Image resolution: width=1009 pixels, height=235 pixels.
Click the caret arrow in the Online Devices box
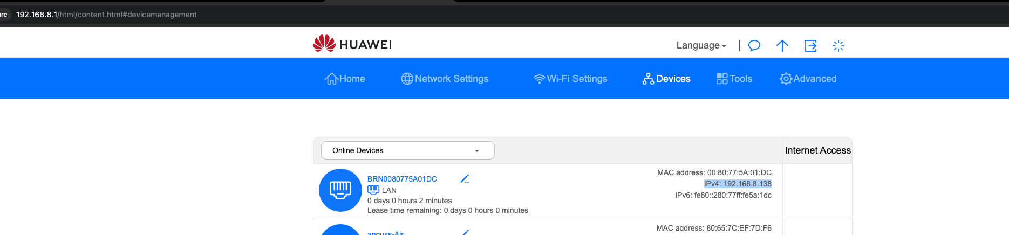tap(477, 151)
